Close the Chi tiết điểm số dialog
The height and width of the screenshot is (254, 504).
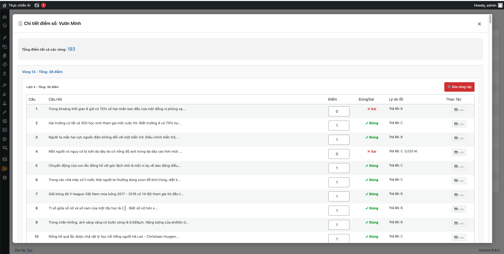click(x=479, y=24)
